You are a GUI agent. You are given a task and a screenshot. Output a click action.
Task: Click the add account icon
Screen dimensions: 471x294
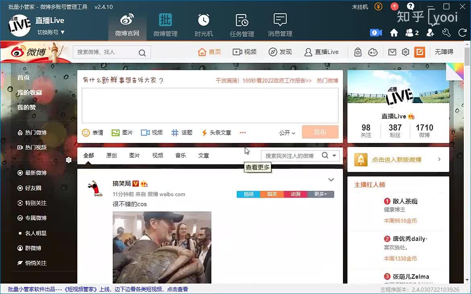(x=430, y=33)
